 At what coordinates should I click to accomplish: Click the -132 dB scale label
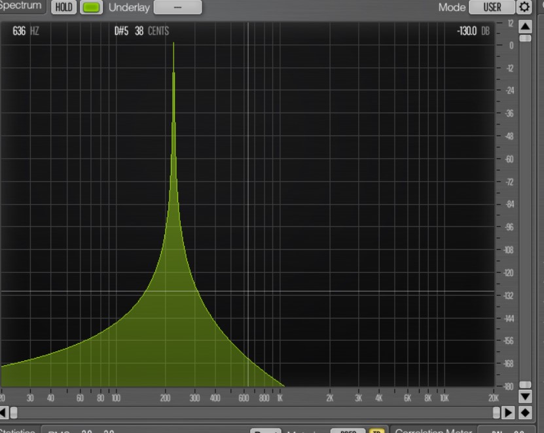click(508, 296)
